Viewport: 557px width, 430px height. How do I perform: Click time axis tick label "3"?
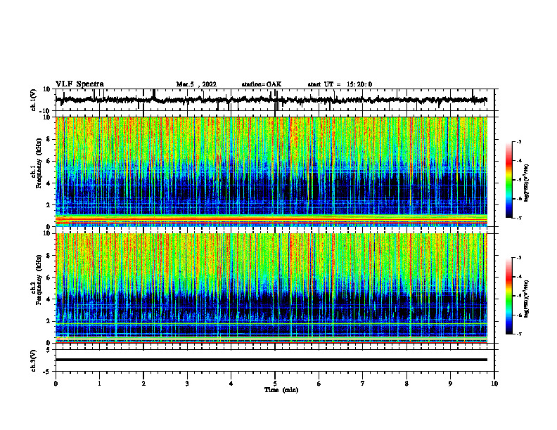tap(187, 384)
